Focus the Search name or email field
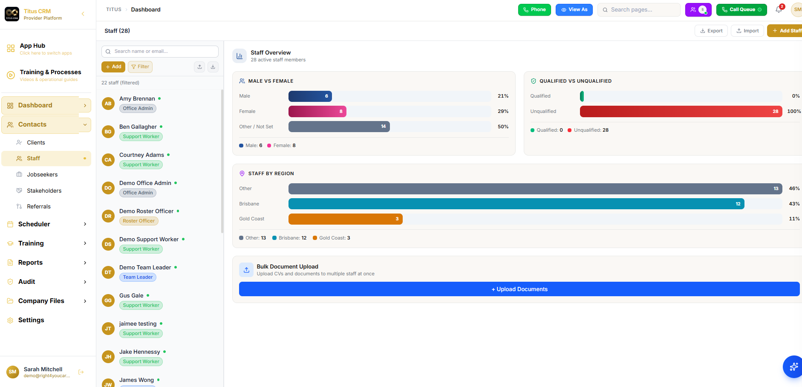 coord(160,52)
